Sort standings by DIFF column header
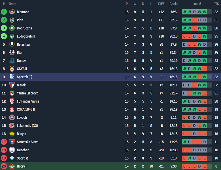The width and height of the screenshot is (221, 170). click(x=161, y=4)
